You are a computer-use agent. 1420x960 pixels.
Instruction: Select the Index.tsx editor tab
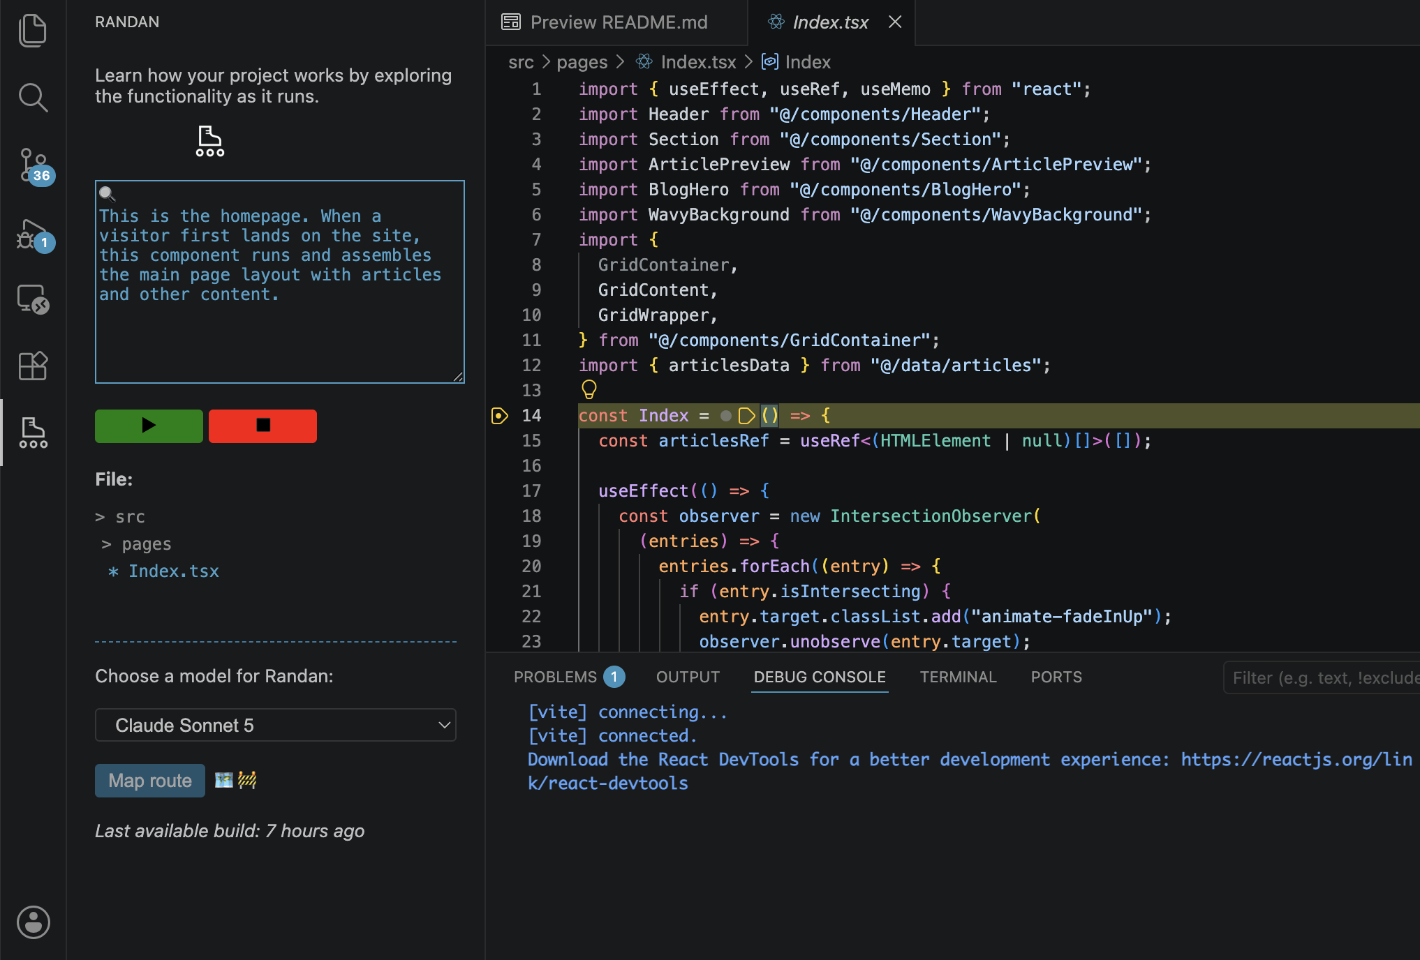[x=830, y=22]
